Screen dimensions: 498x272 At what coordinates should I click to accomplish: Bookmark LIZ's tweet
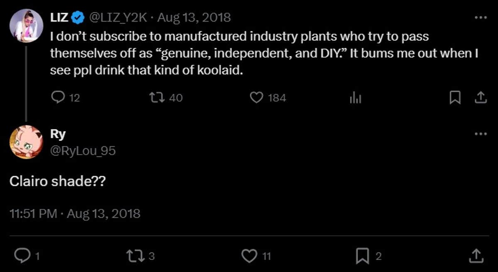click(x=455, y=97)
